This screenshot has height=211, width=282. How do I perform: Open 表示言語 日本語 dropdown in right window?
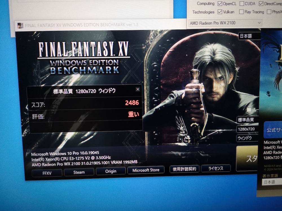click(x=272, y=182)
